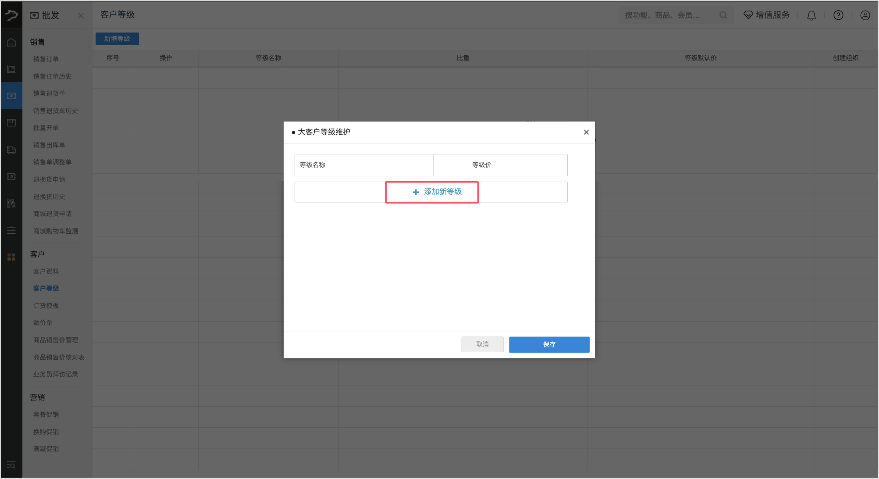Close the 批发 menu panel
879x479 pixels.
tap(81, 16)
